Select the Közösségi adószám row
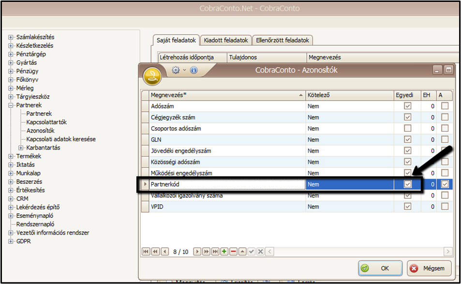Screen dimensions: 461x284 coord(297,162)
